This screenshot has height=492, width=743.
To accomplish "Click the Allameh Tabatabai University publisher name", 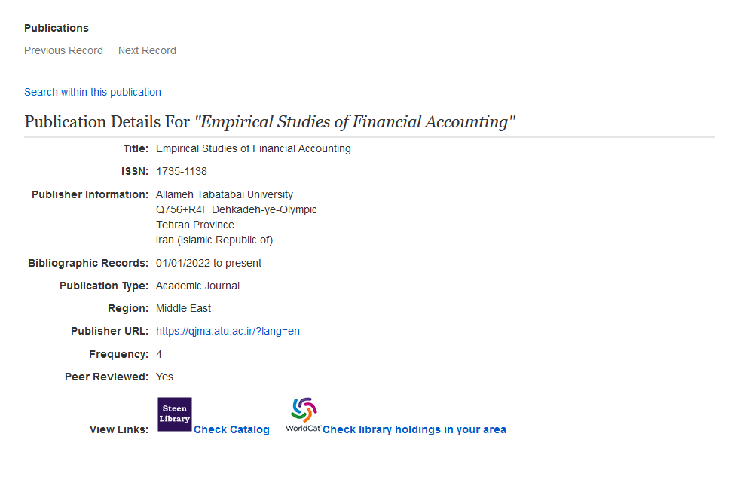I will [x=225, y=194].
